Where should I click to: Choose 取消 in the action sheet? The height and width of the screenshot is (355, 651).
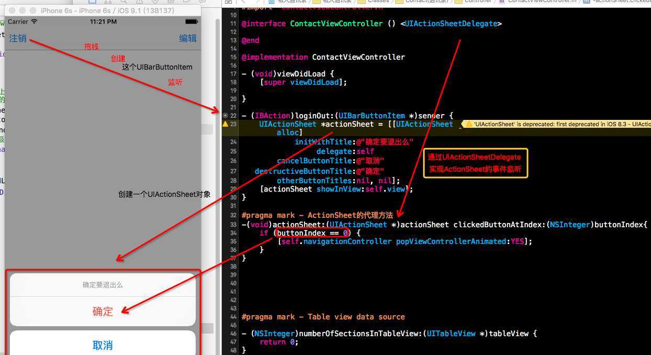point(103,345)
